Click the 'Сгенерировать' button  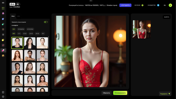(120, 93)
